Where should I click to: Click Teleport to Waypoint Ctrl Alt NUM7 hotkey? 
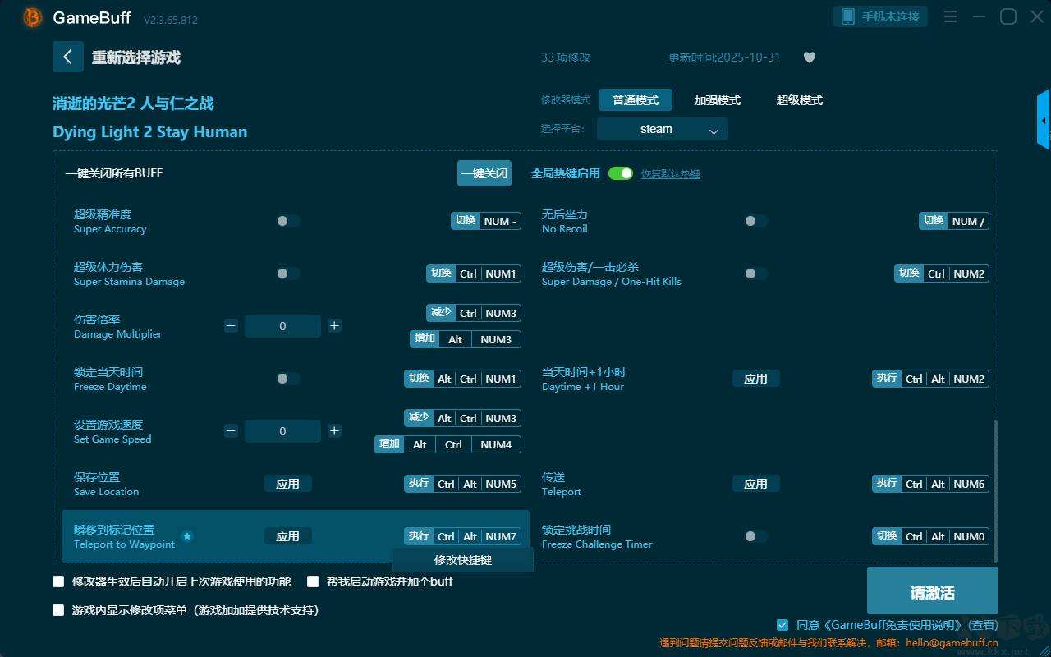[462, 536]
